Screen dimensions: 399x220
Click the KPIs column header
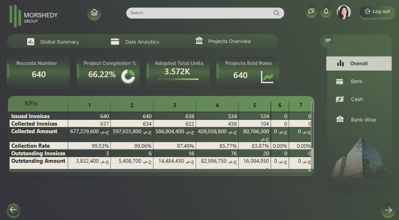(x=31, y=104)
